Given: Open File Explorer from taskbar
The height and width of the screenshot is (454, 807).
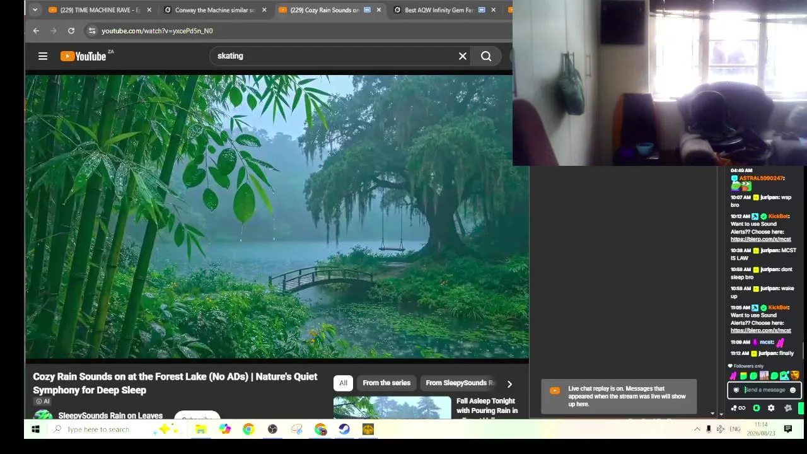Looking at the screenshot, I should point(200,429).
